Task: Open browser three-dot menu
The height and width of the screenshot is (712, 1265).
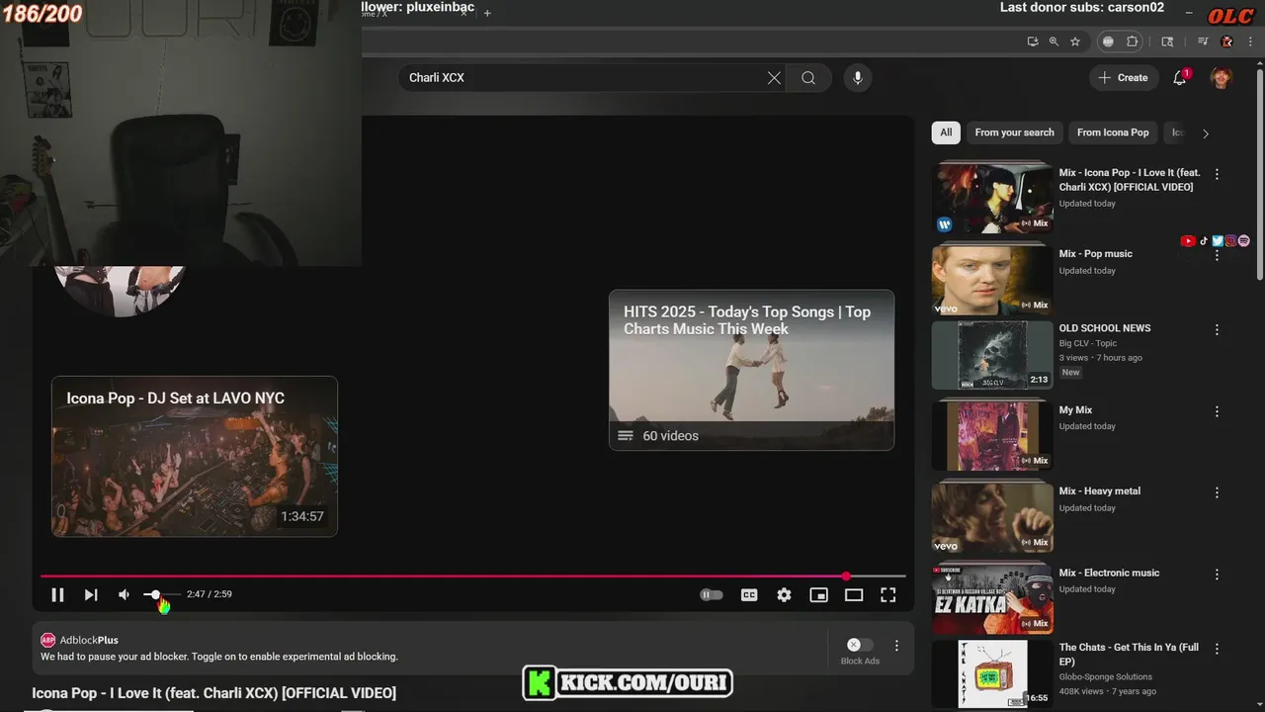Action: point(1251,42)
